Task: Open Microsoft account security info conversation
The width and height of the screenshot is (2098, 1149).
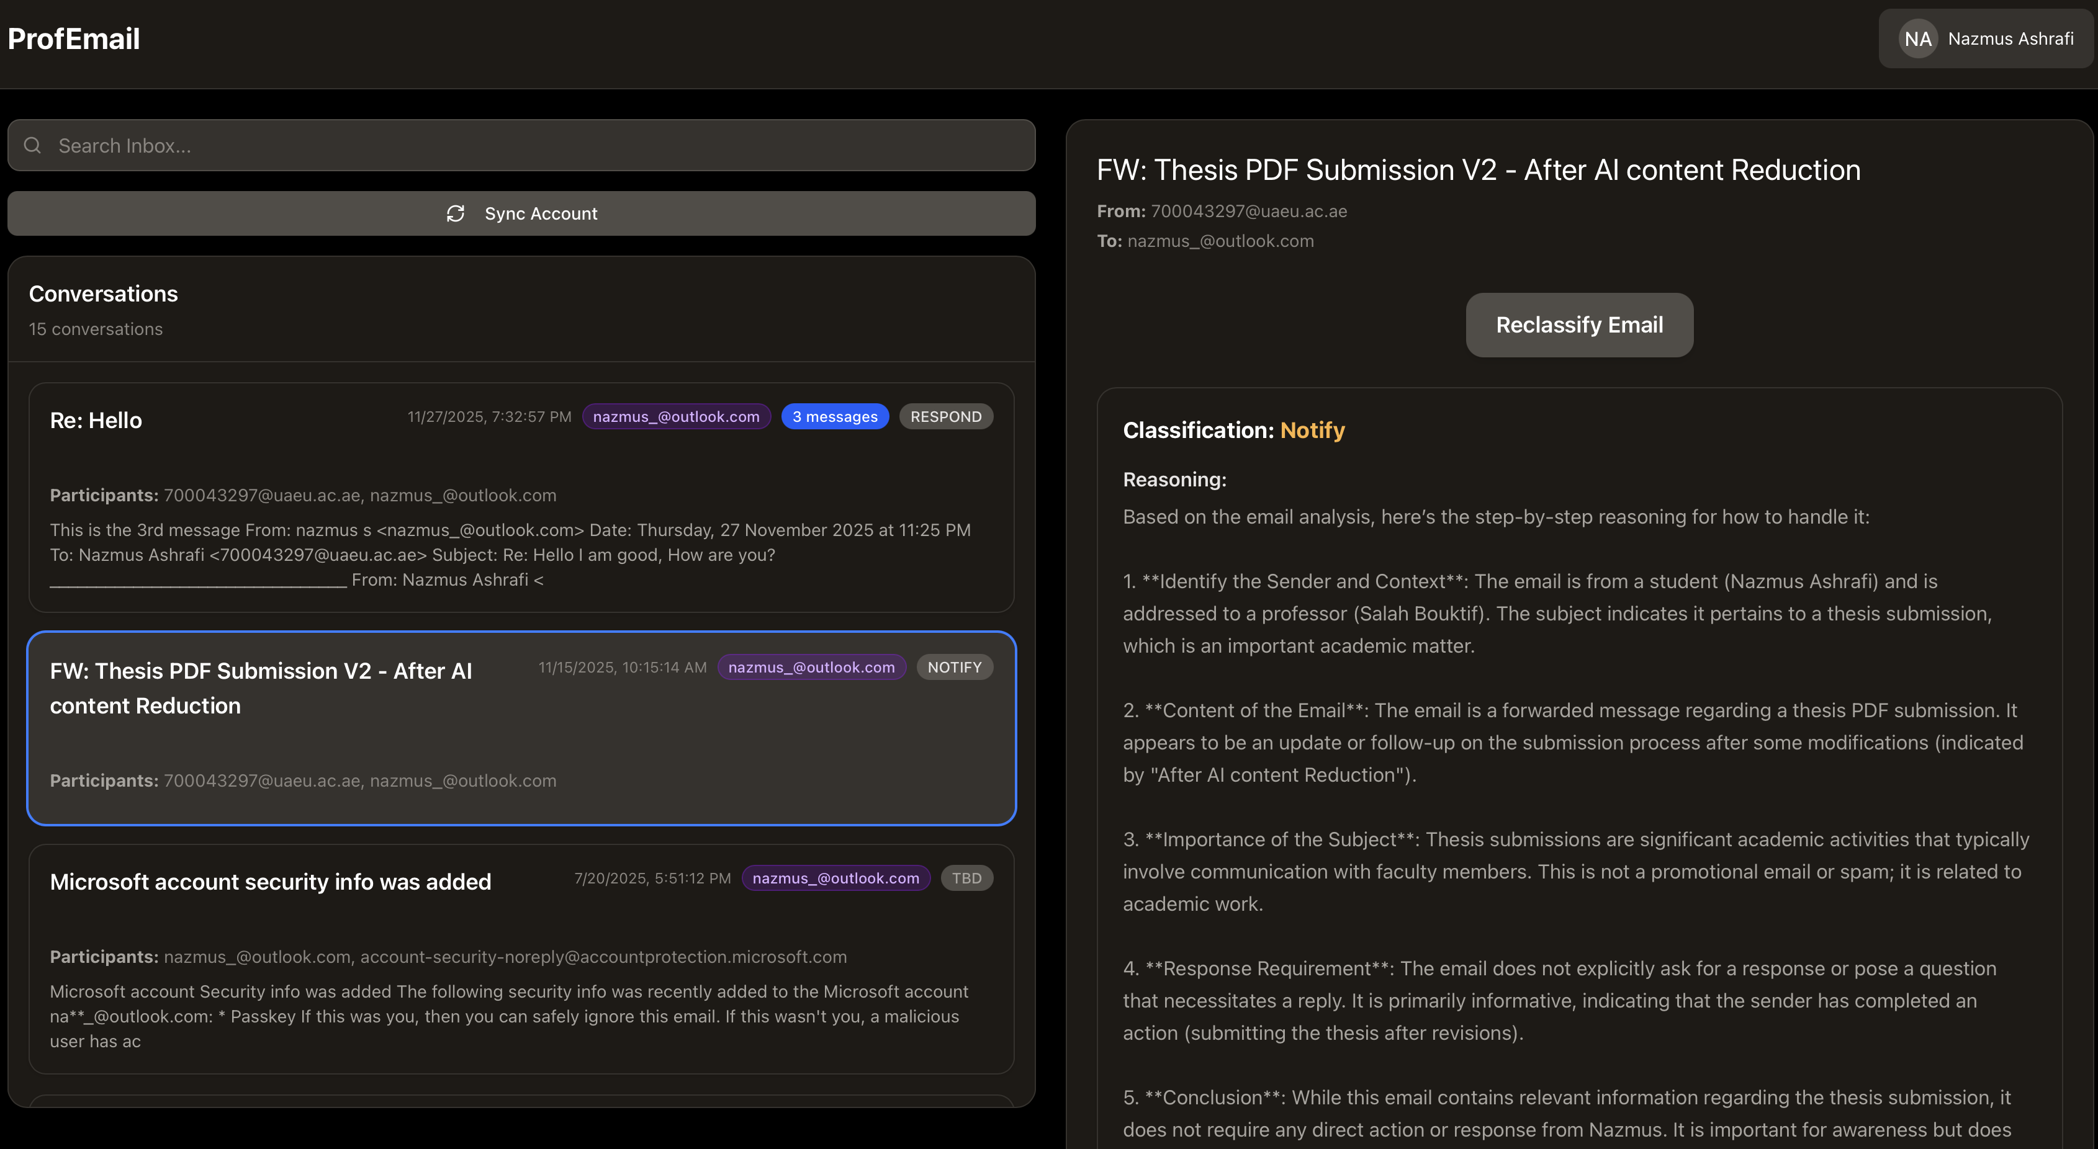Action: click(x=271, y=882)
